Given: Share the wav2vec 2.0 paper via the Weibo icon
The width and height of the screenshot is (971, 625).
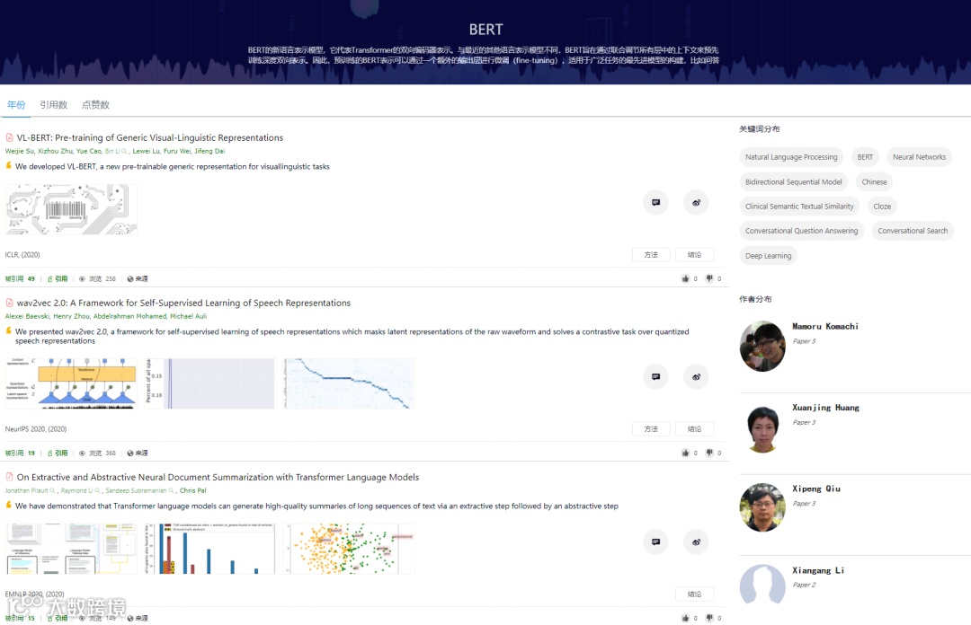Looking at the screenshot, I should point(696,376).
